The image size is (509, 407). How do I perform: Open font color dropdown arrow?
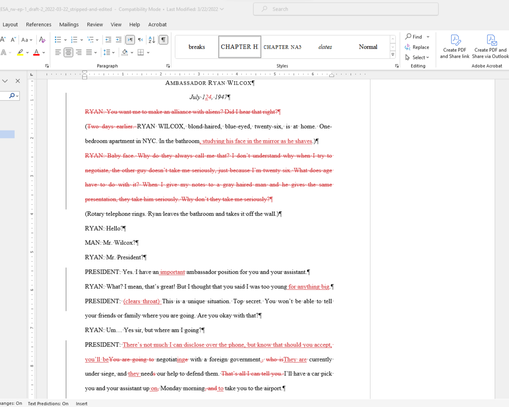44,52
